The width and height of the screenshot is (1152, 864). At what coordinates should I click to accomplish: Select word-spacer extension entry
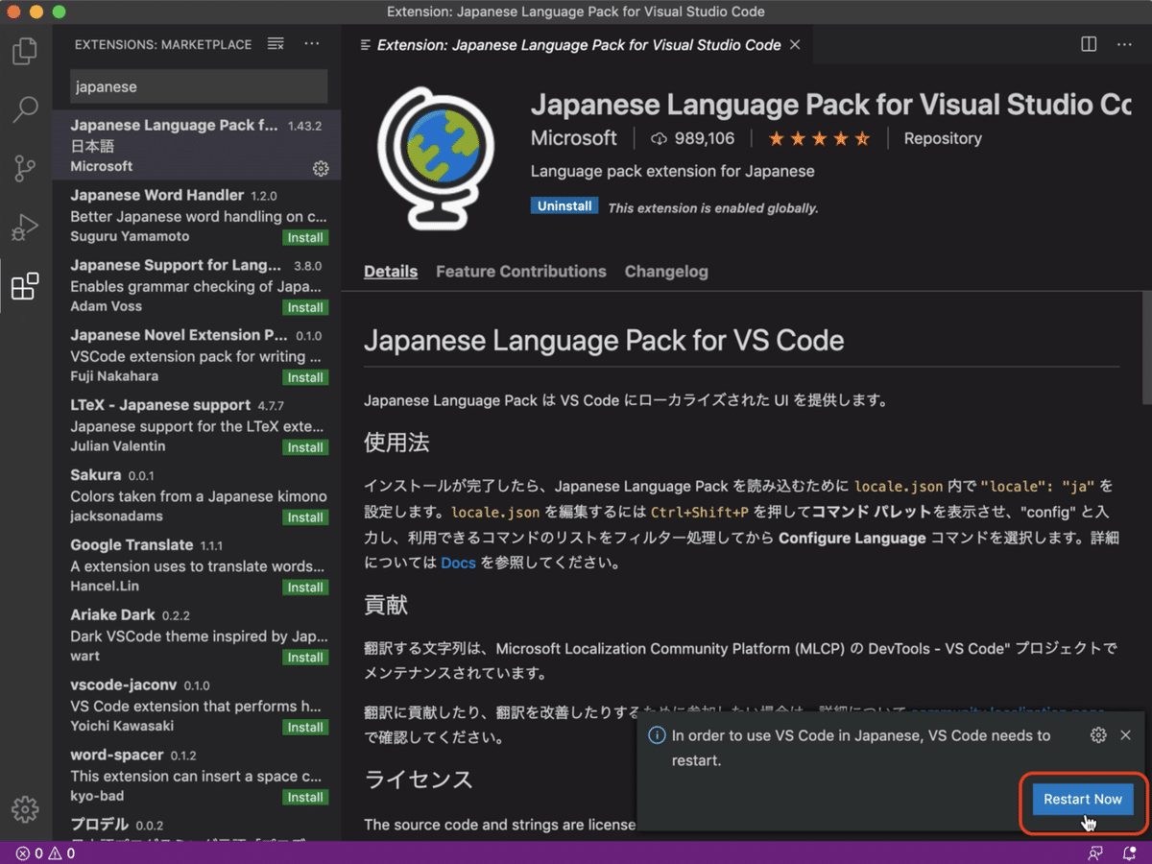coord(197,777)
